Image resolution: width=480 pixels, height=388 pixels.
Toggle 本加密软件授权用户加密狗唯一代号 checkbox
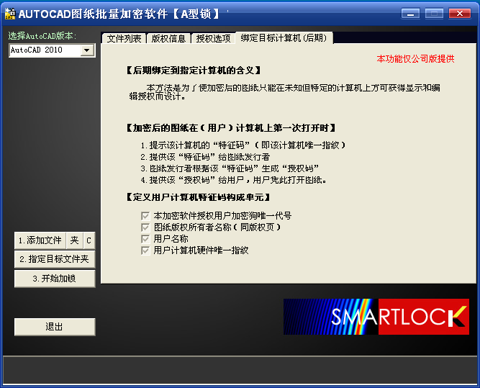145,216
